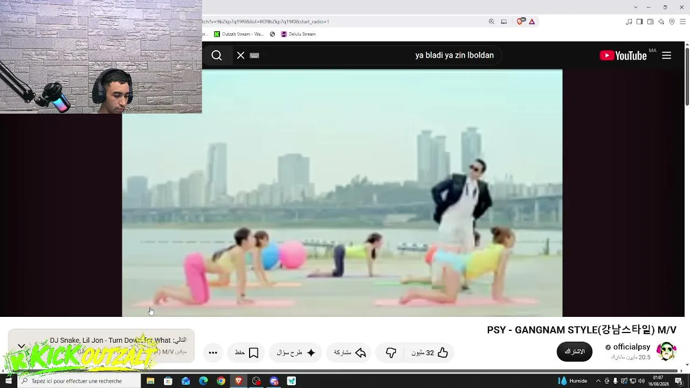The width and height of the screenshot is (690, 388).
Task: Clear the search query with the X icon
Action: tap(240, 56)
